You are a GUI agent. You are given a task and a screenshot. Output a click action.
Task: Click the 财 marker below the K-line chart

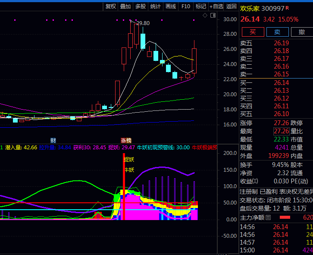point(53,140)
